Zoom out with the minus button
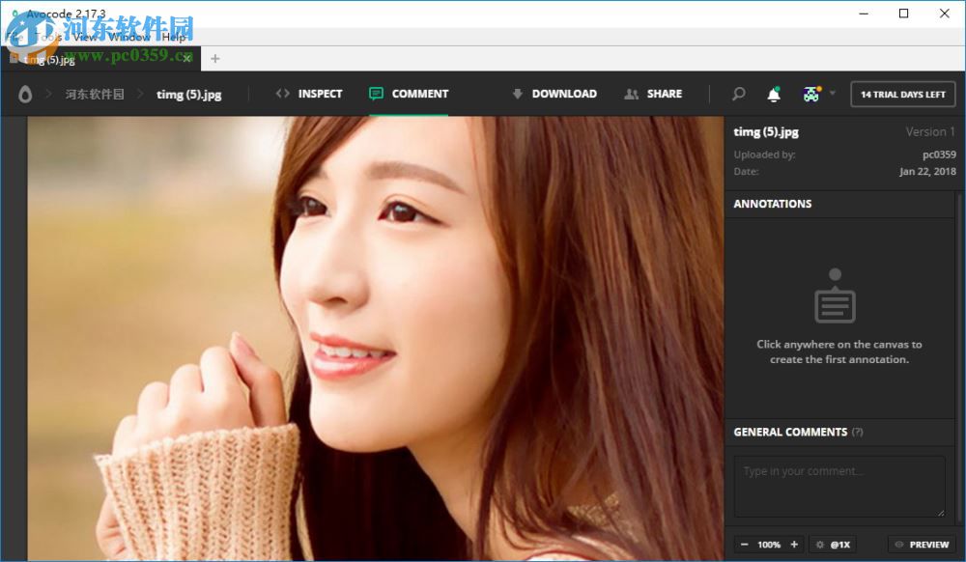 tap(744, 545)
